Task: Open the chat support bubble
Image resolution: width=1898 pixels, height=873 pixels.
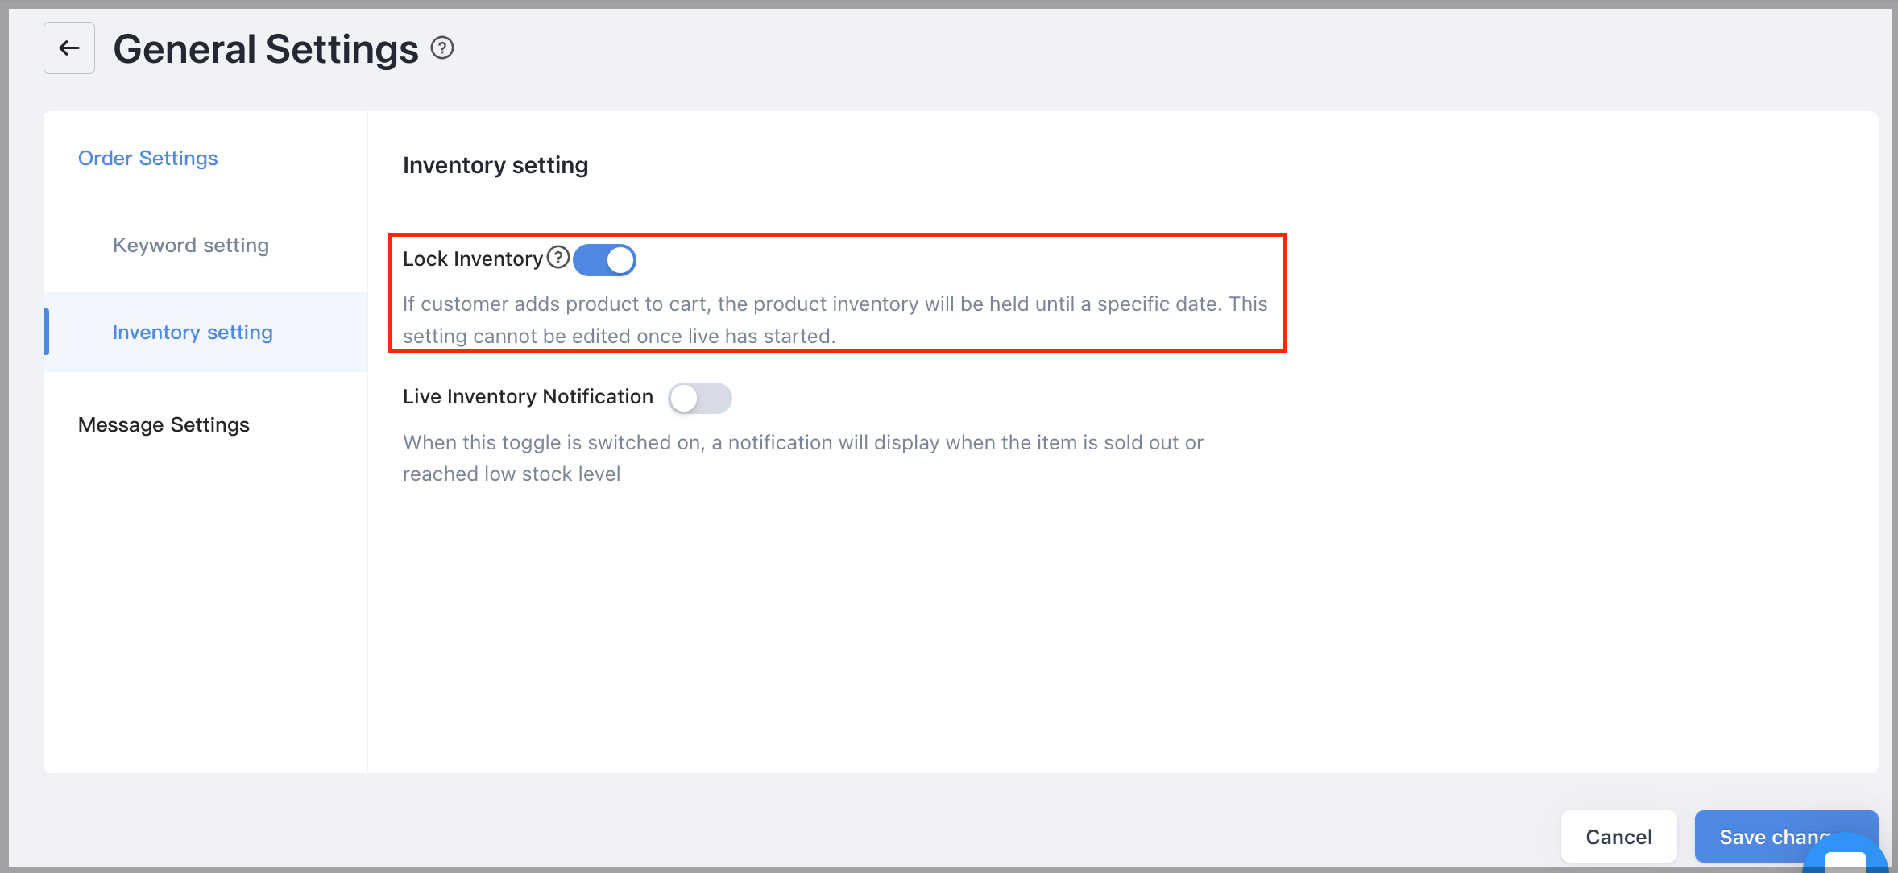Action: [1845, 855]
